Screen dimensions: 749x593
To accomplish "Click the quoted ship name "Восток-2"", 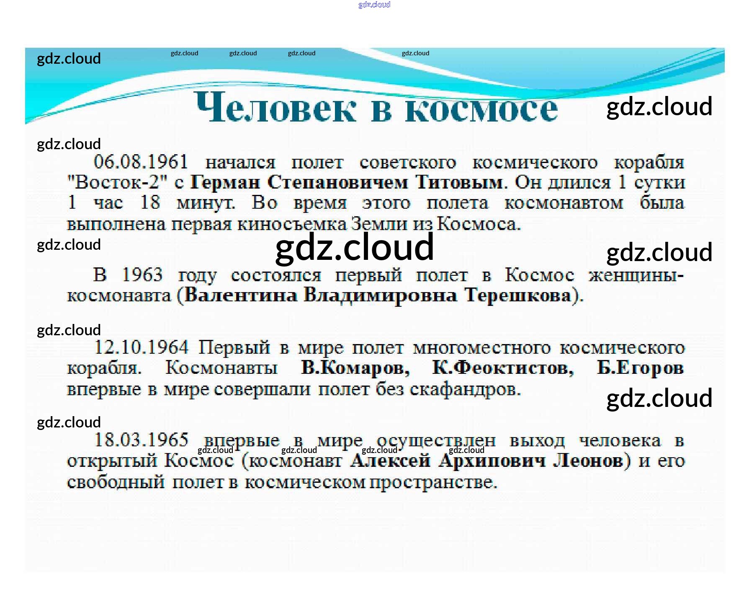I will pos(117,182).
